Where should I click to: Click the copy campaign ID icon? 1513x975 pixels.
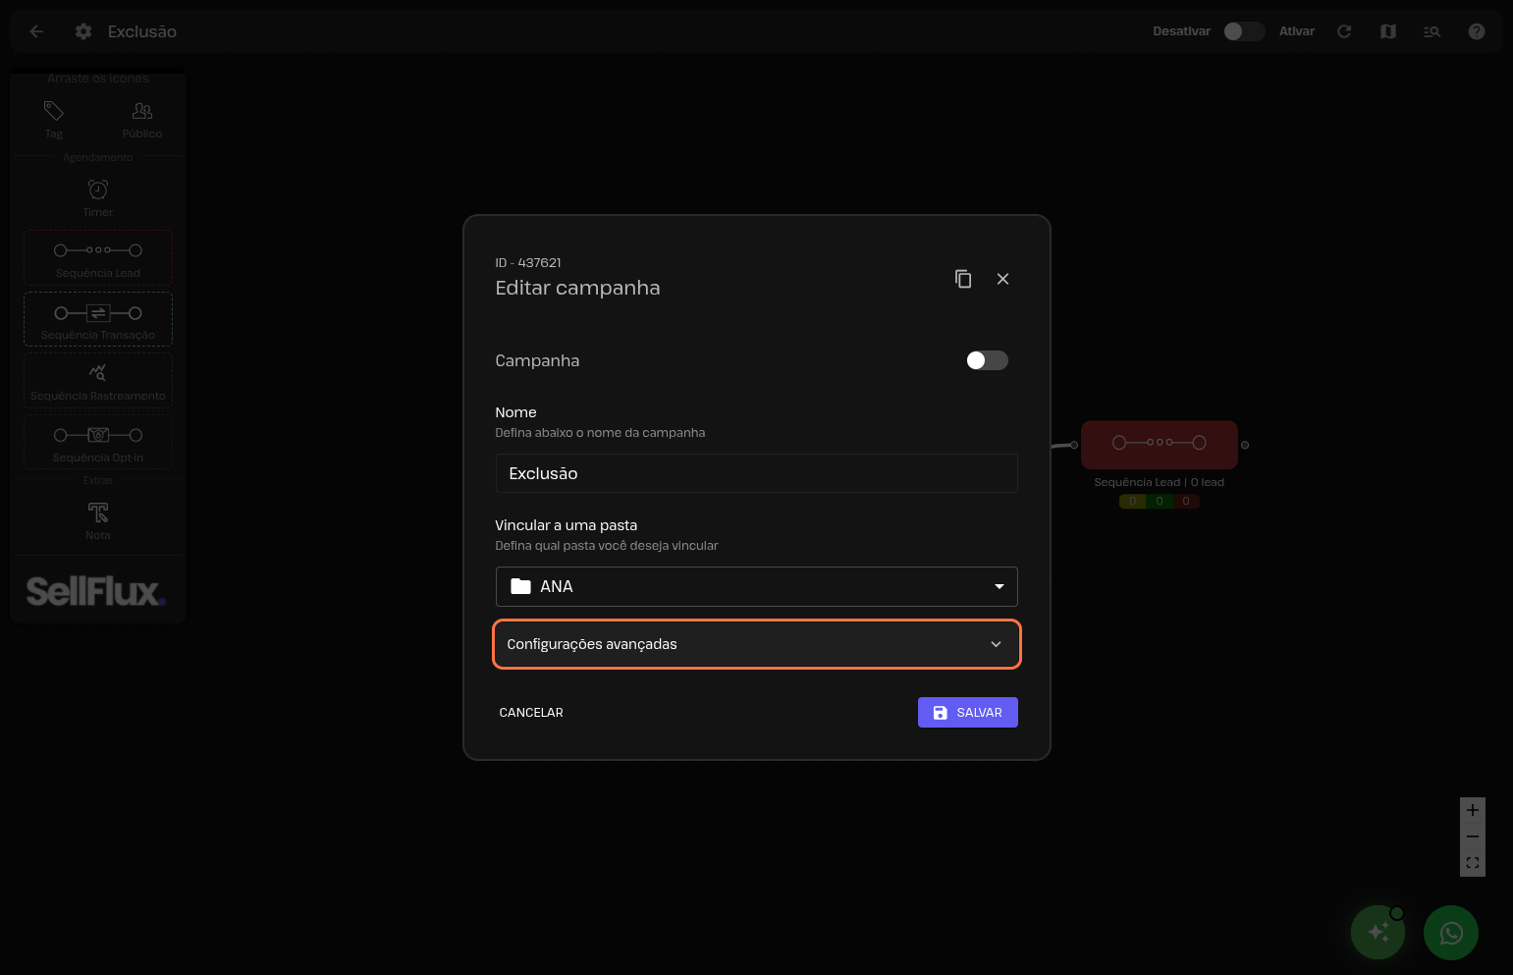point(963,279)
